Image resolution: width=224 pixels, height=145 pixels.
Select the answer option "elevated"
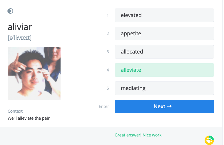point(164,15)
